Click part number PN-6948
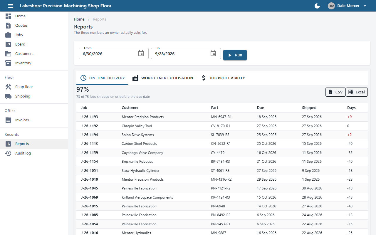376x235 pixels. coord(218,206)
